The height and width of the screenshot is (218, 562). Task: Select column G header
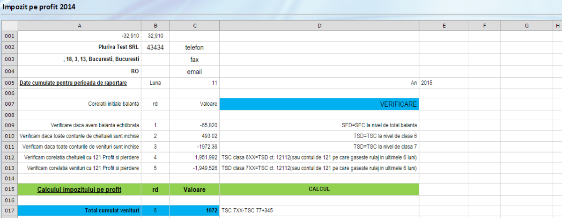[526, 25]
